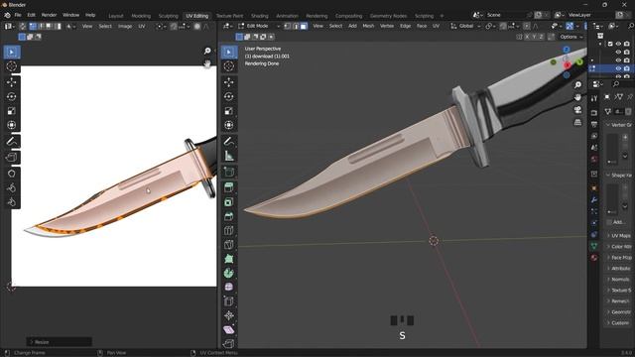This screenshot has width=635, height=357.
Task: Enable edge select mode in 3D viewport
Action: click(296, 26)
